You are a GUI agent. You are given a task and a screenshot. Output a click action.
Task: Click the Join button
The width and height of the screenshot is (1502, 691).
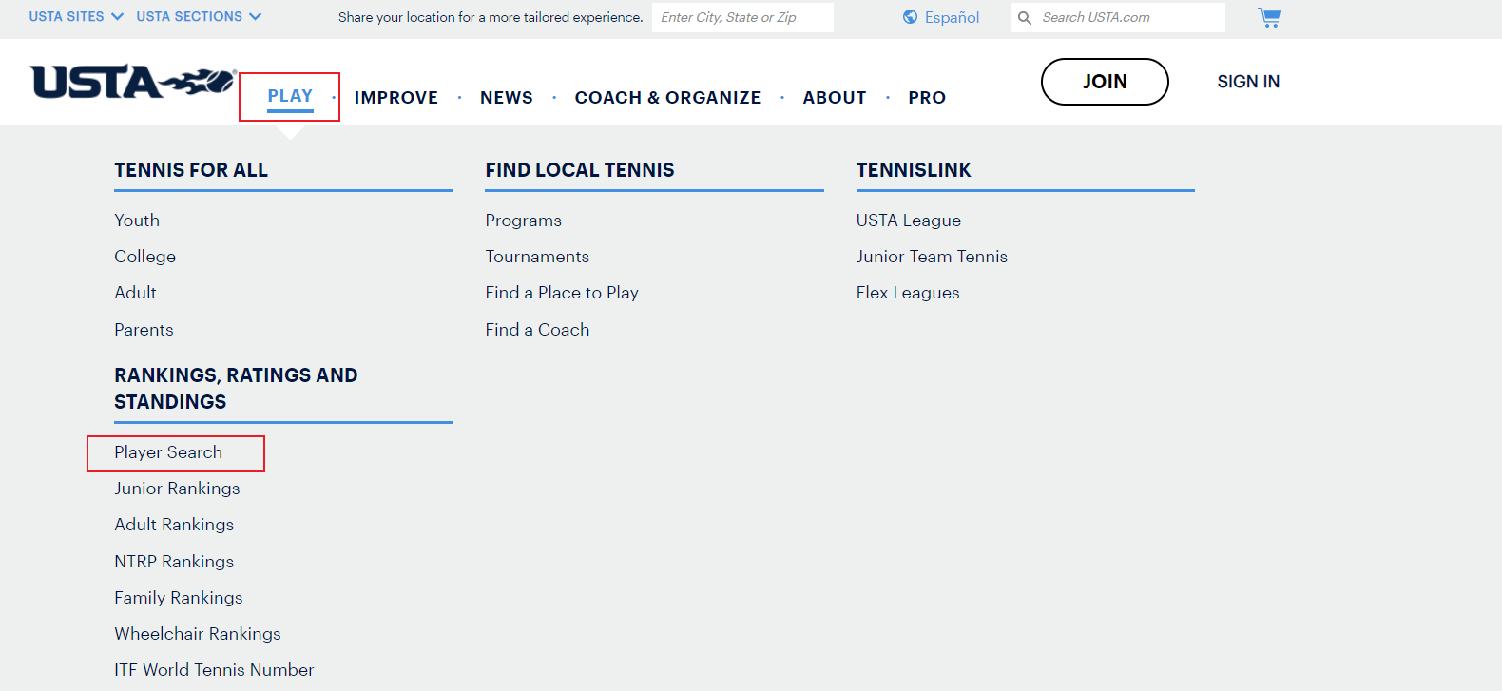tap(1105, 82)
